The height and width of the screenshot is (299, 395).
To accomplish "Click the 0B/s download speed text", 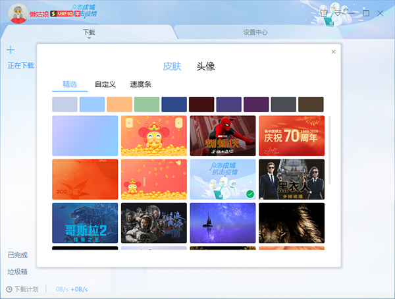I will 62,289.
